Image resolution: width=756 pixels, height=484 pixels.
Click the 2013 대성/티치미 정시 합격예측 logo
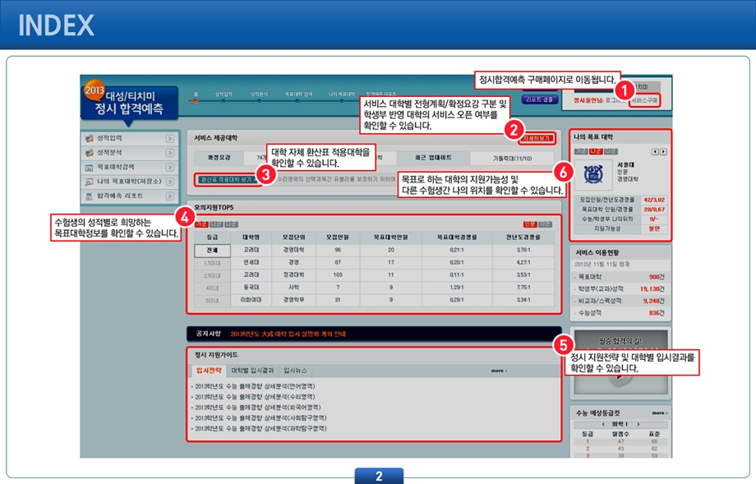coord(129,101)
